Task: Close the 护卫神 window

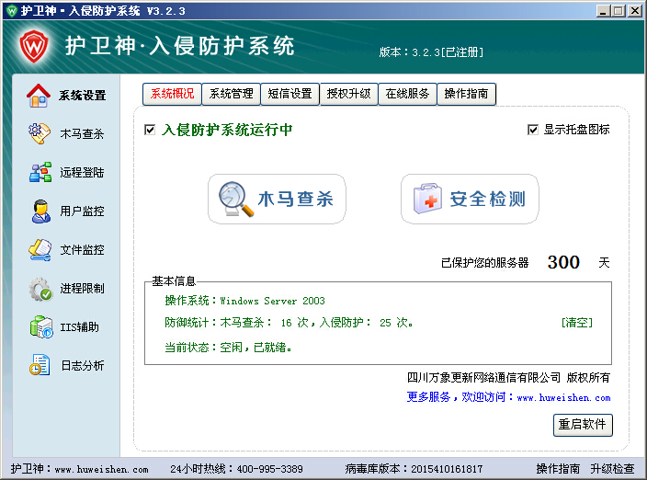Action: point(635,11)
